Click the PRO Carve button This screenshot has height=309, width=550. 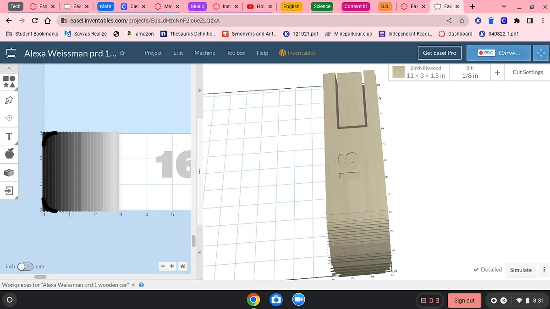(499, 53)
